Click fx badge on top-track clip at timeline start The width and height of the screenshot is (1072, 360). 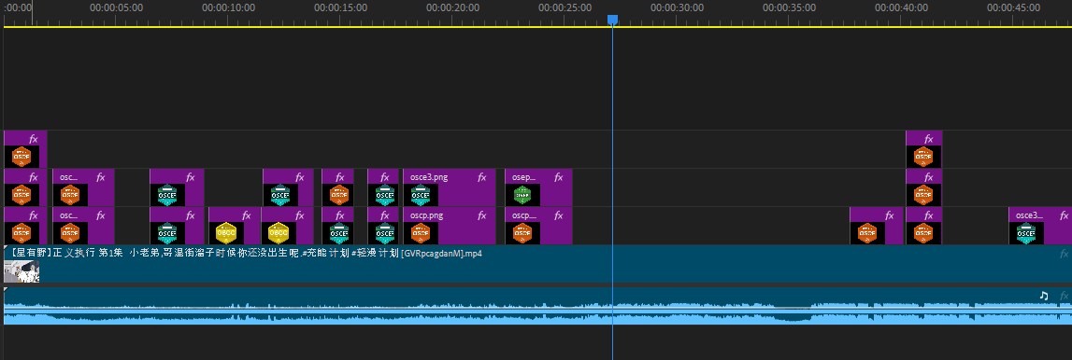[34, 139]
